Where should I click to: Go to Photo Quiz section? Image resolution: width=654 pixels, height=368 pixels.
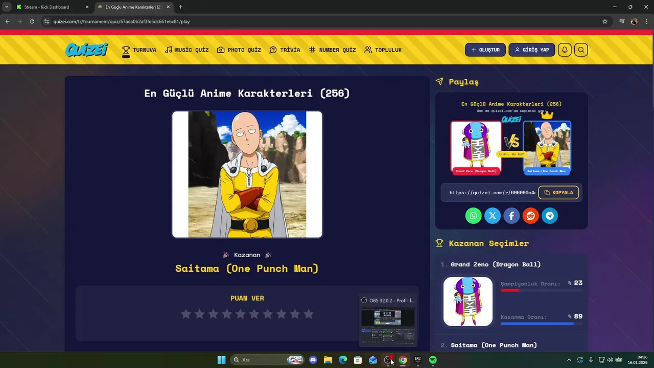pos(239,50)
